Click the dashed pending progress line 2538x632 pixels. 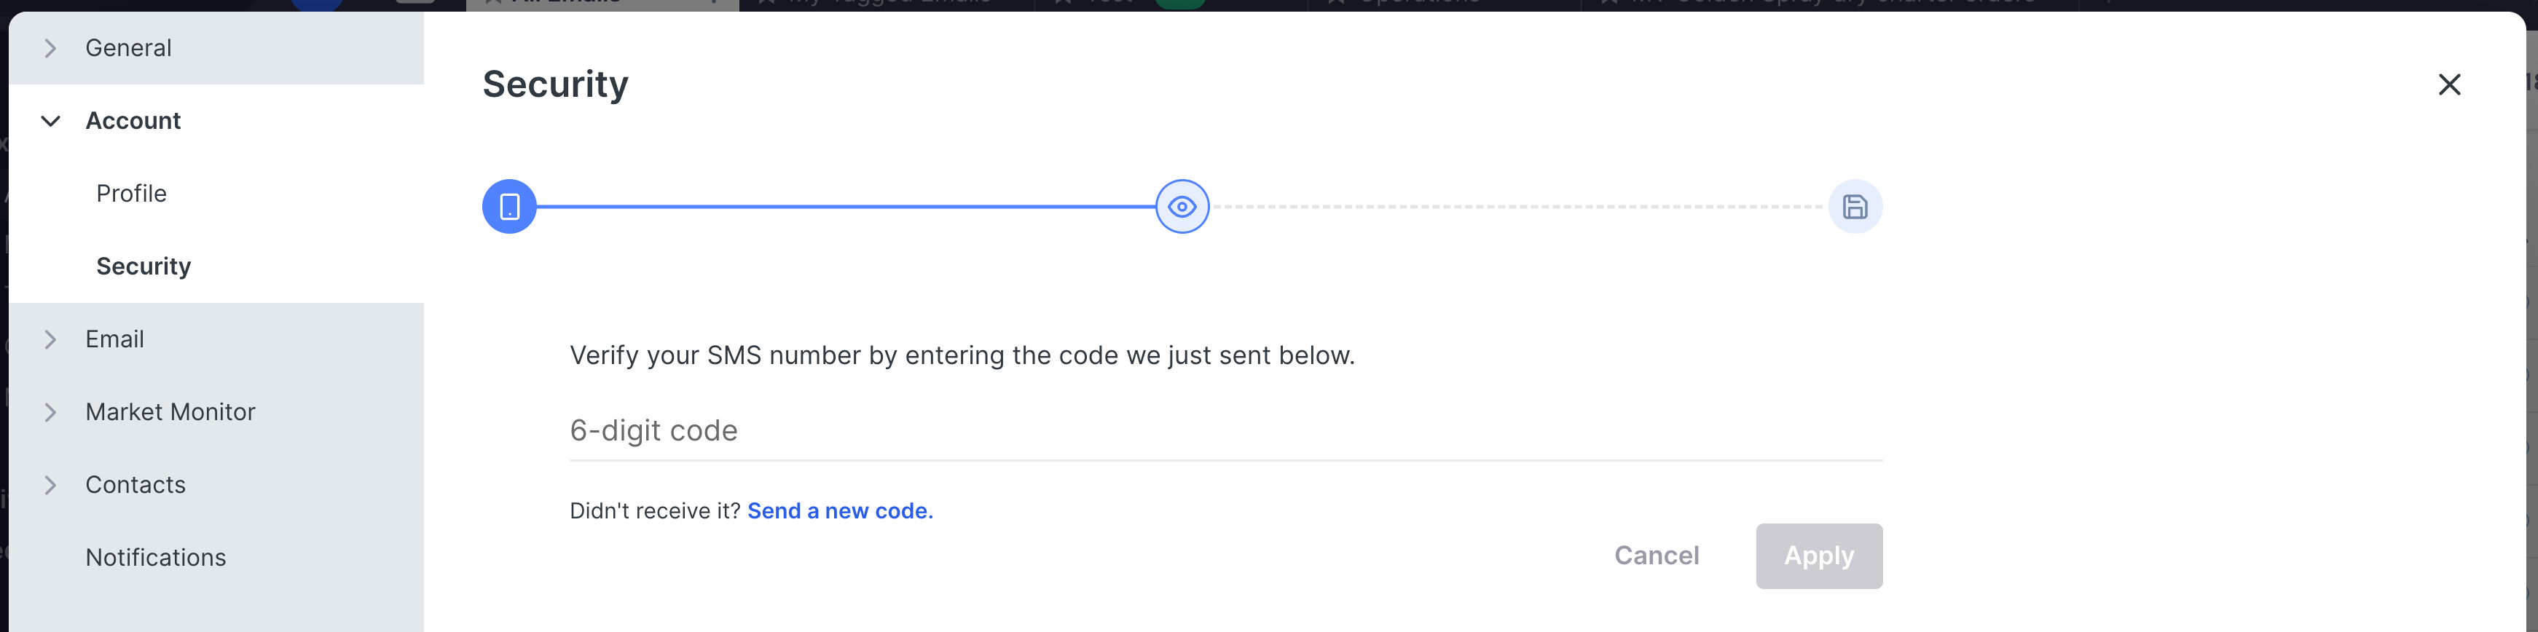pos(1517,207)
